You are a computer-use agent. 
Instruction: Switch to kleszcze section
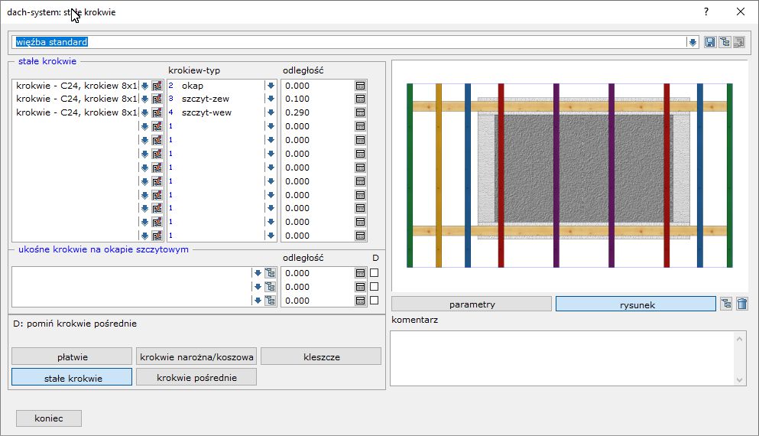pyautogui.click(x=322, y=356)
